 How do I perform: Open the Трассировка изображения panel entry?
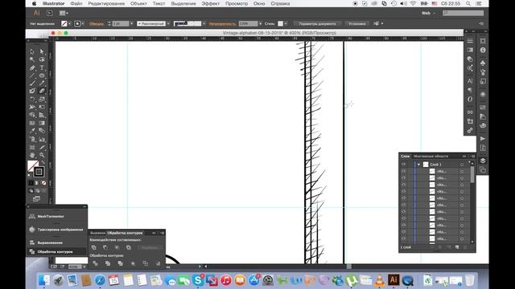click(x=56, y=230)
